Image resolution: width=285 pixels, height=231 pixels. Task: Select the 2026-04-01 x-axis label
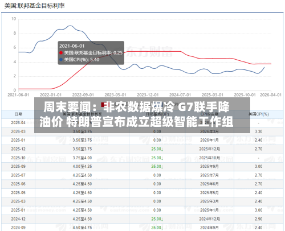point(271,95)
